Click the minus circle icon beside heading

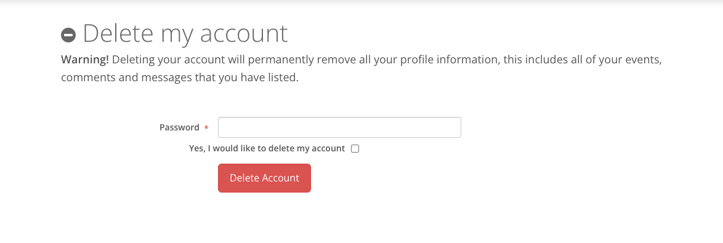tap(68, 35)
